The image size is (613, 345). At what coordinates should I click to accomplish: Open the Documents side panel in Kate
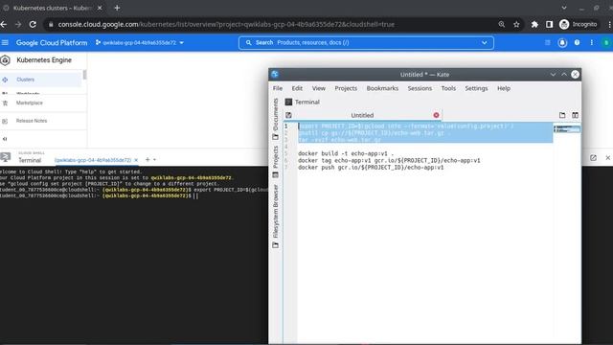point(276,119)
